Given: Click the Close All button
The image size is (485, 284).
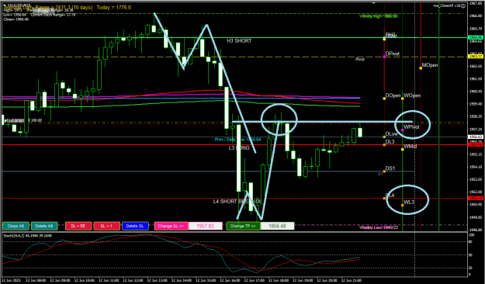Looking at the screenshot, I should 16,226.
